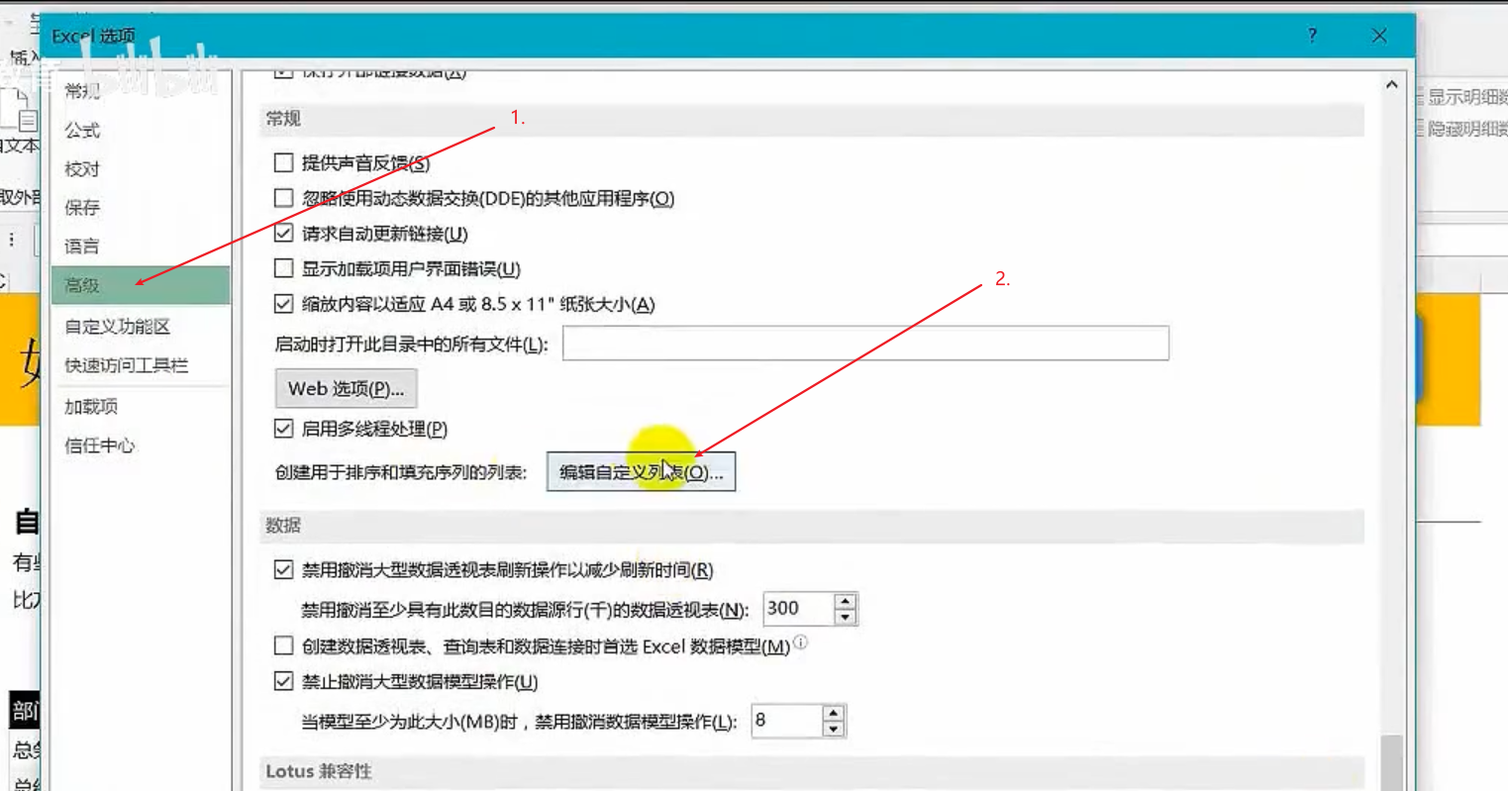Open 自定义功能区 settings

pyautogui.click(x=118, y=327)
